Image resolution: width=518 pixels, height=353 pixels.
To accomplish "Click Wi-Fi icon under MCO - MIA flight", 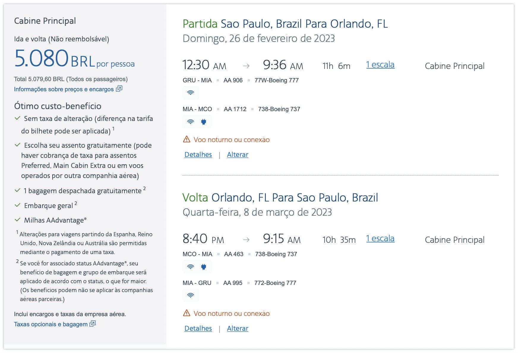I will click(191, 267).
